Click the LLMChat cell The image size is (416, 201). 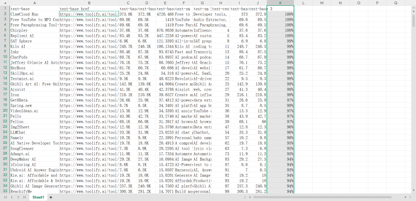(34, 132)
